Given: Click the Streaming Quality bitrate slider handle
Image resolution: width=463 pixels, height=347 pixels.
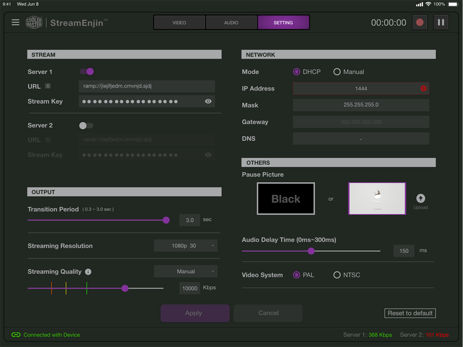Looking at the screenshot, I should click(x=125, y=288).
